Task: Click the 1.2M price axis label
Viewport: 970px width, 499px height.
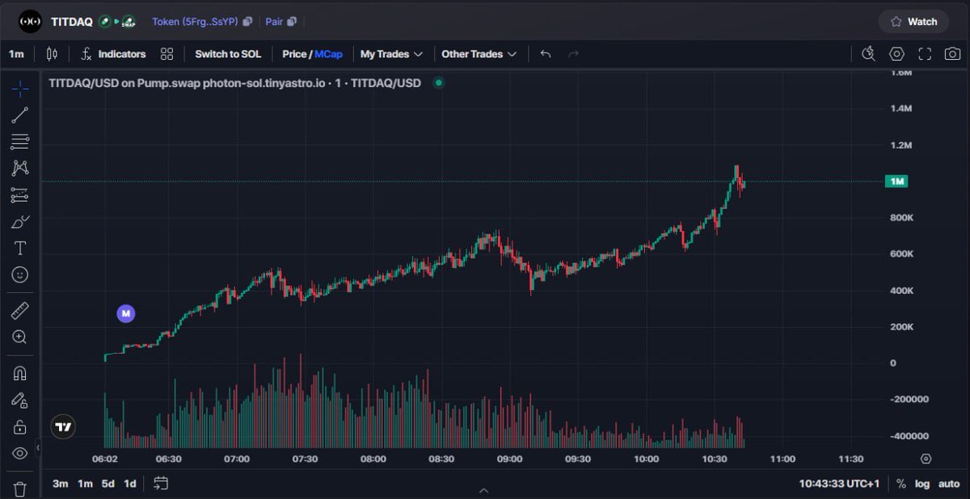Action: tap(900, 145)
